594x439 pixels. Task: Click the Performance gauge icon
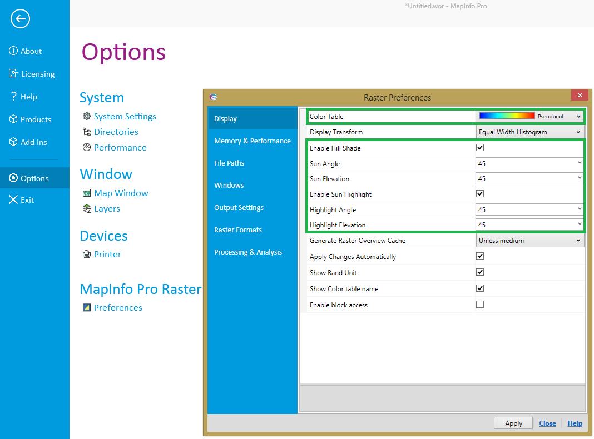coord(87,147)
